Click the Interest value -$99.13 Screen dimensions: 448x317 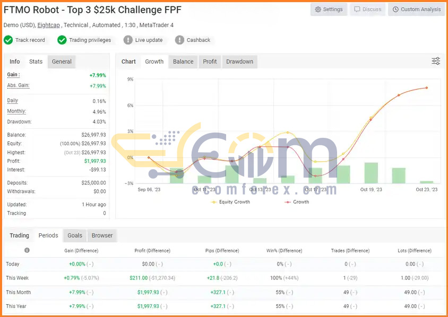pos(98,170)
